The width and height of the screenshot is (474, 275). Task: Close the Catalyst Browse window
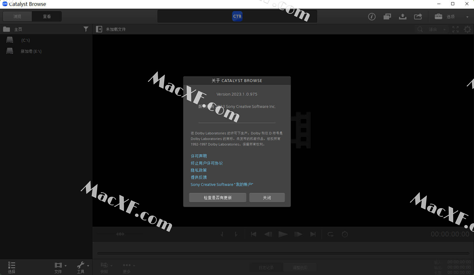click(x=467, y=4)
